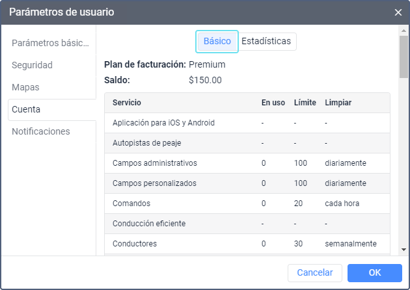Click the Límite column header

[305, 103]
